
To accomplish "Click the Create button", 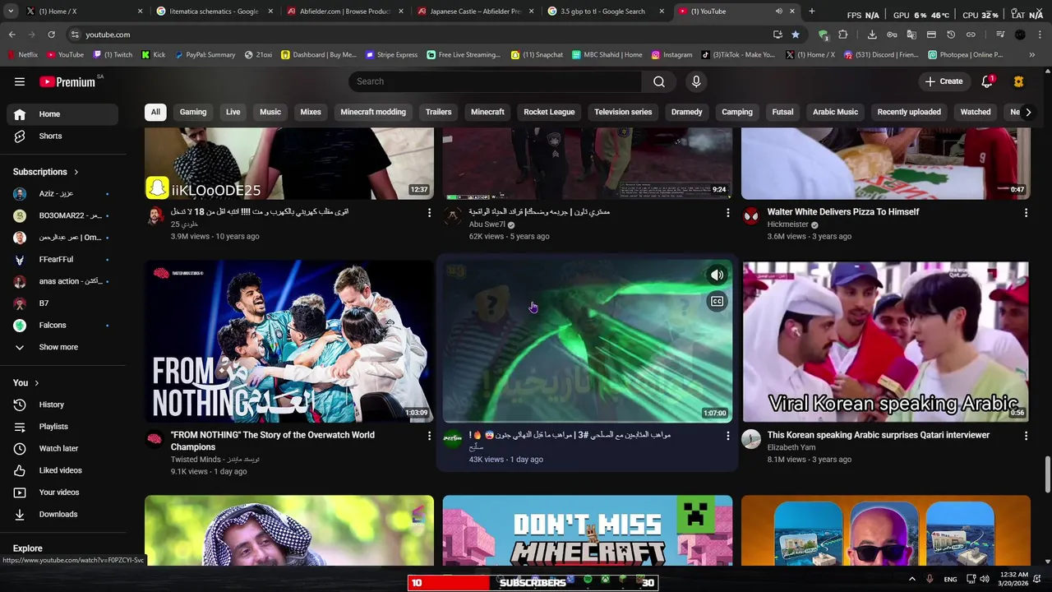I will point(944,81).
